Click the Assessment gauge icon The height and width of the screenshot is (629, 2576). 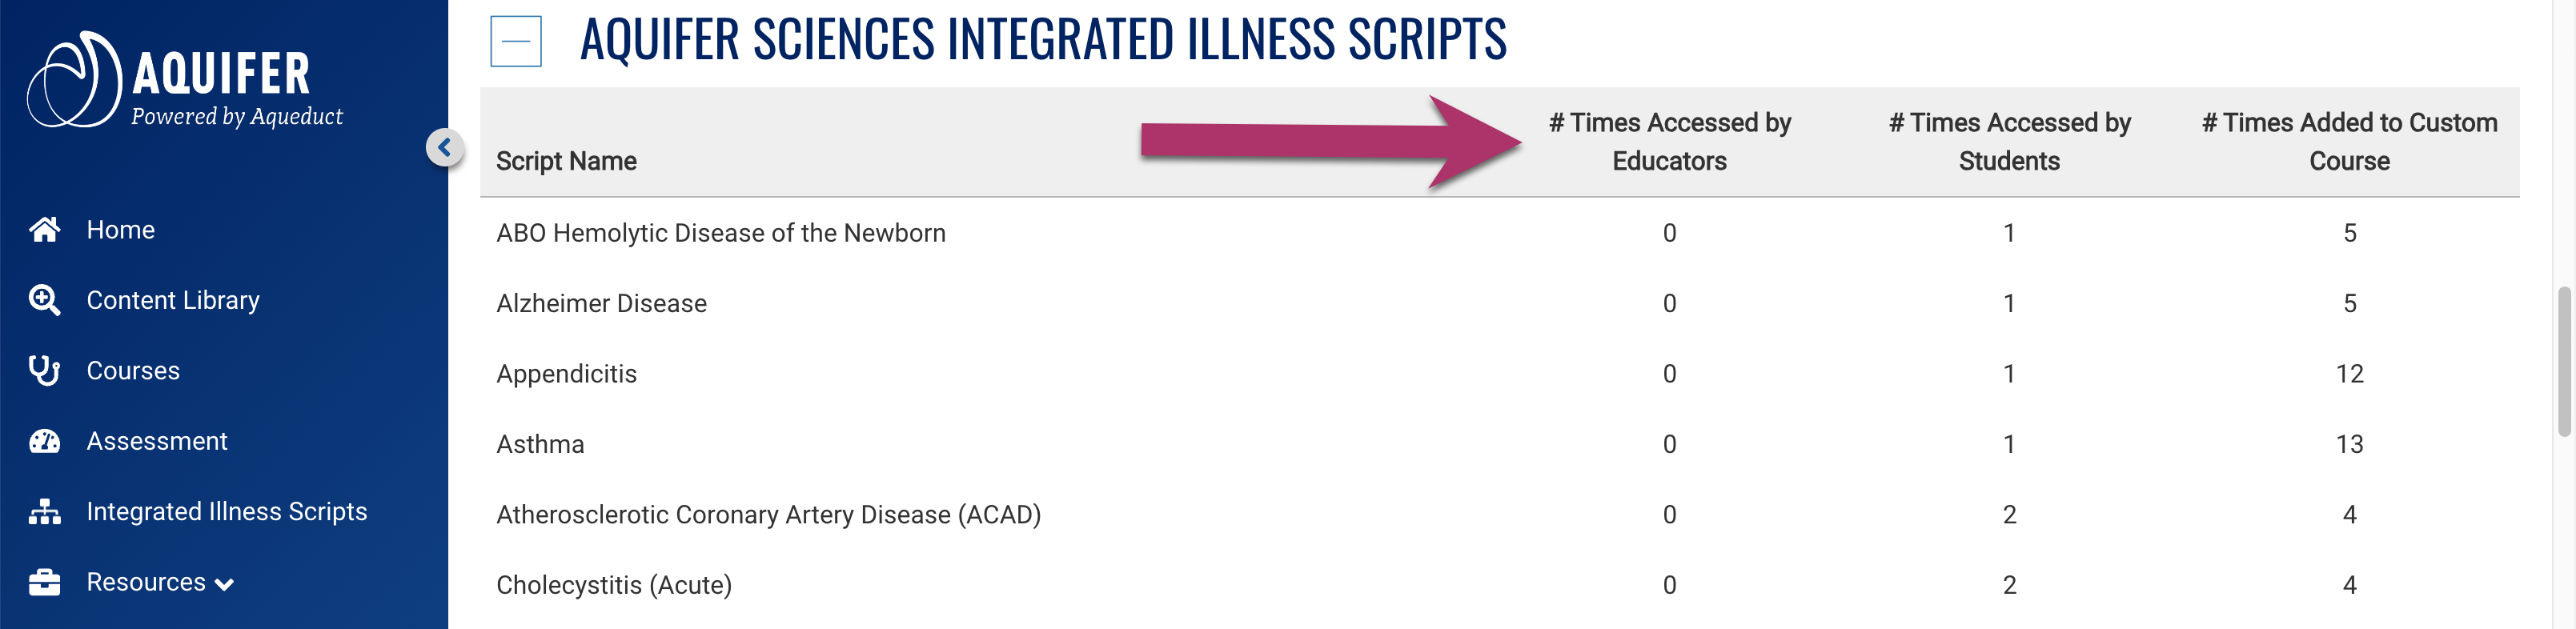coord(44,441)
